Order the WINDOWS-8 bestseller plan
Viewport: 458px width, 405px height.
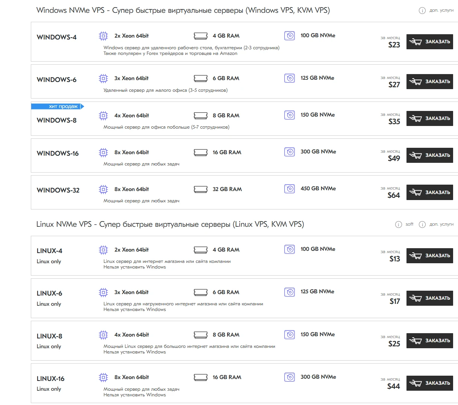click(429, 118)
